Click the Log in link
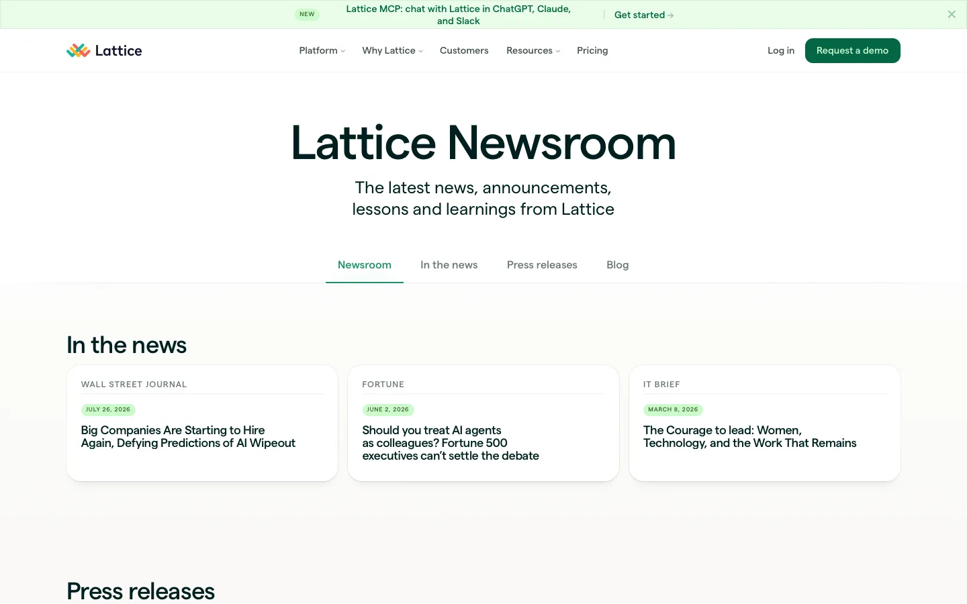The width and height of the screenshot is (967, 604). click(x=781, y=50)
